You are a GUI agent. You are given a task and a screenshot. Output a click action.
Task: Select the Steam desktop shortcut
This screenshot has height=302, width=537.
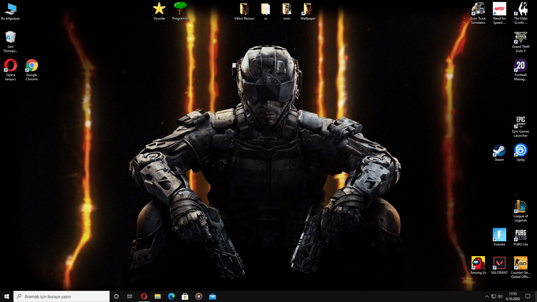click(x=499, y=151)
